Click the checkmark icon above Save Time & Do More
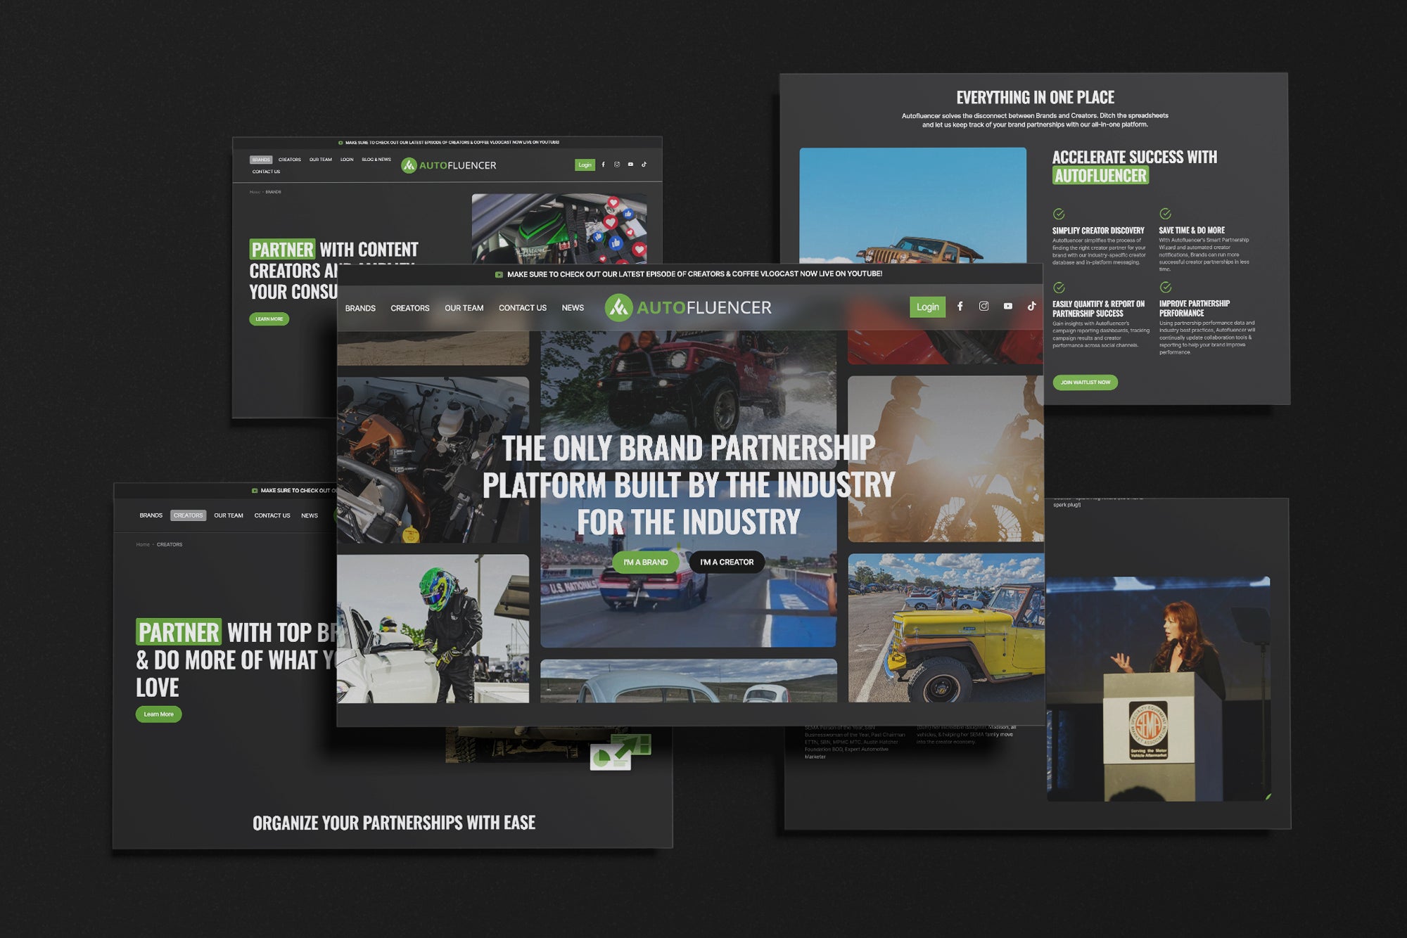 tap(1165, 214)
